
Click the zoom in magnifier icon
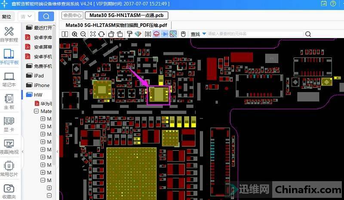(x=74, y=34)
